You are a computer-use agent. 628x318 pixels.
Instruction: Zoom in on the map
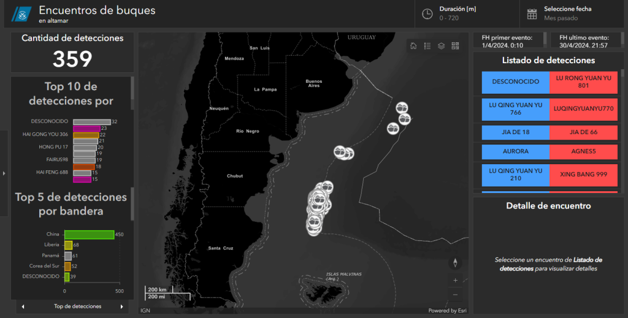(x=455, y=280)
